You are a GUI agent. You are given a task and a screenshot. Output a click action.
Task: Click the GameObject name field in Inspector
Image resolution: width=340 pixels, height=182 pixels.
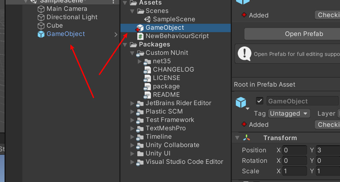point(303,101)
